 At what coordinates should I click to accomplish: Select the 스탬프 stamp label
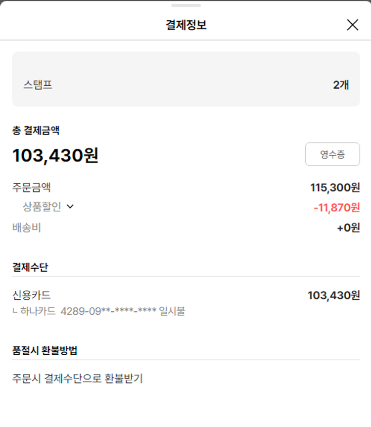(x=38, y=85)
